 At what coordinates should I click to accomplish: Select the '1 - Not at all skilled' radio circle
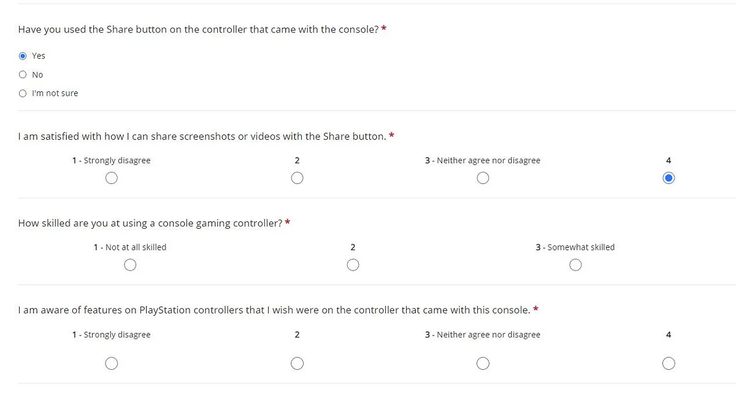[130, 265]
